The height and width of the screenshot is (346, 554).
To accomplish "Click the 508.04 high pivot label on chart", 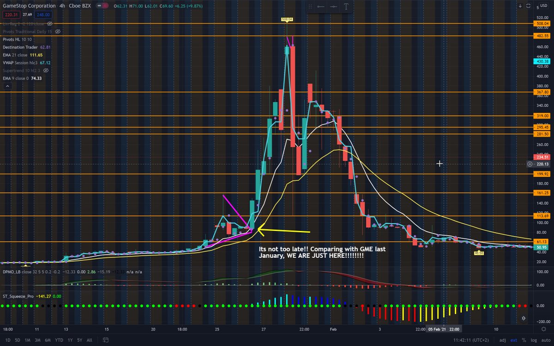I will (x=287, y=19).
